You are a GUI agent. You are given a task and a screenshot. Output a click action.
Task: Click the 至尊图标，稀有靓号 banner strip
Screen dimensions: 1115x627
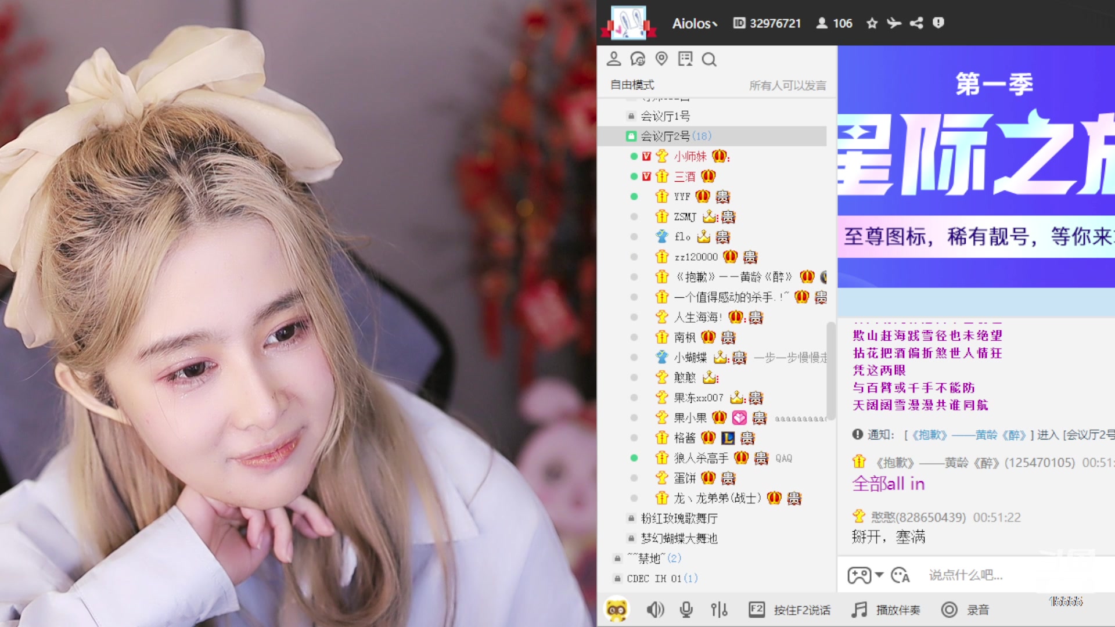[x=976, y=236]
